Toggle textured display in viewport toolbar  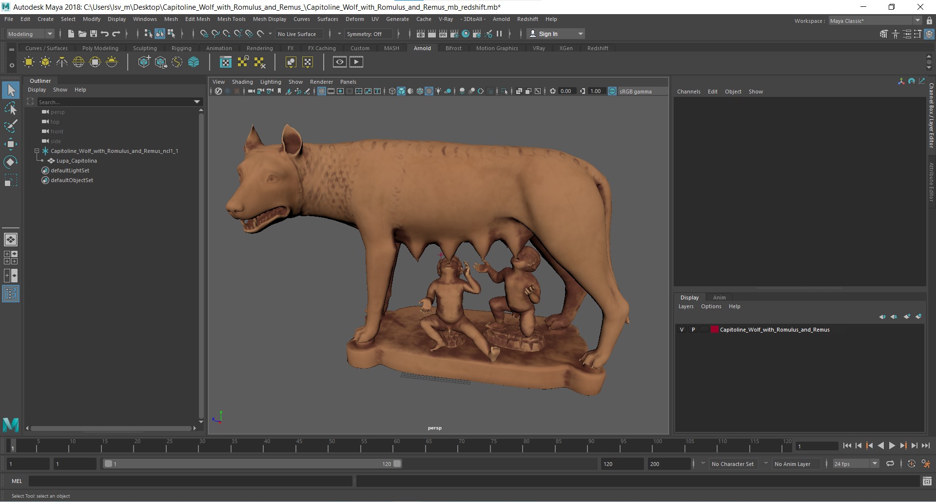(x=429, y=91)
